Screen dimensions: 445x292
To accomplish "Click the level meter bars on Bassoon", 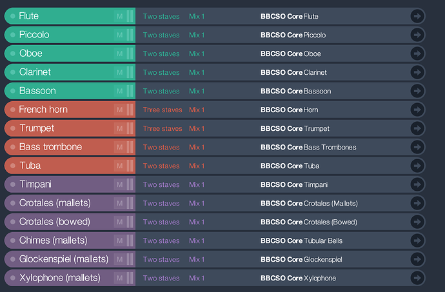I will tap(130, 91).
